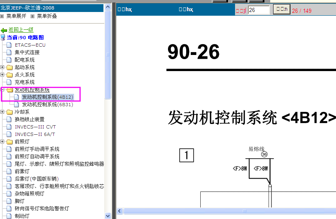This screenshot has width=336, height=219.
Task: Click 菜单折叠 to collapse all menus
Action: pyautogui.click(x=47, y=16)
